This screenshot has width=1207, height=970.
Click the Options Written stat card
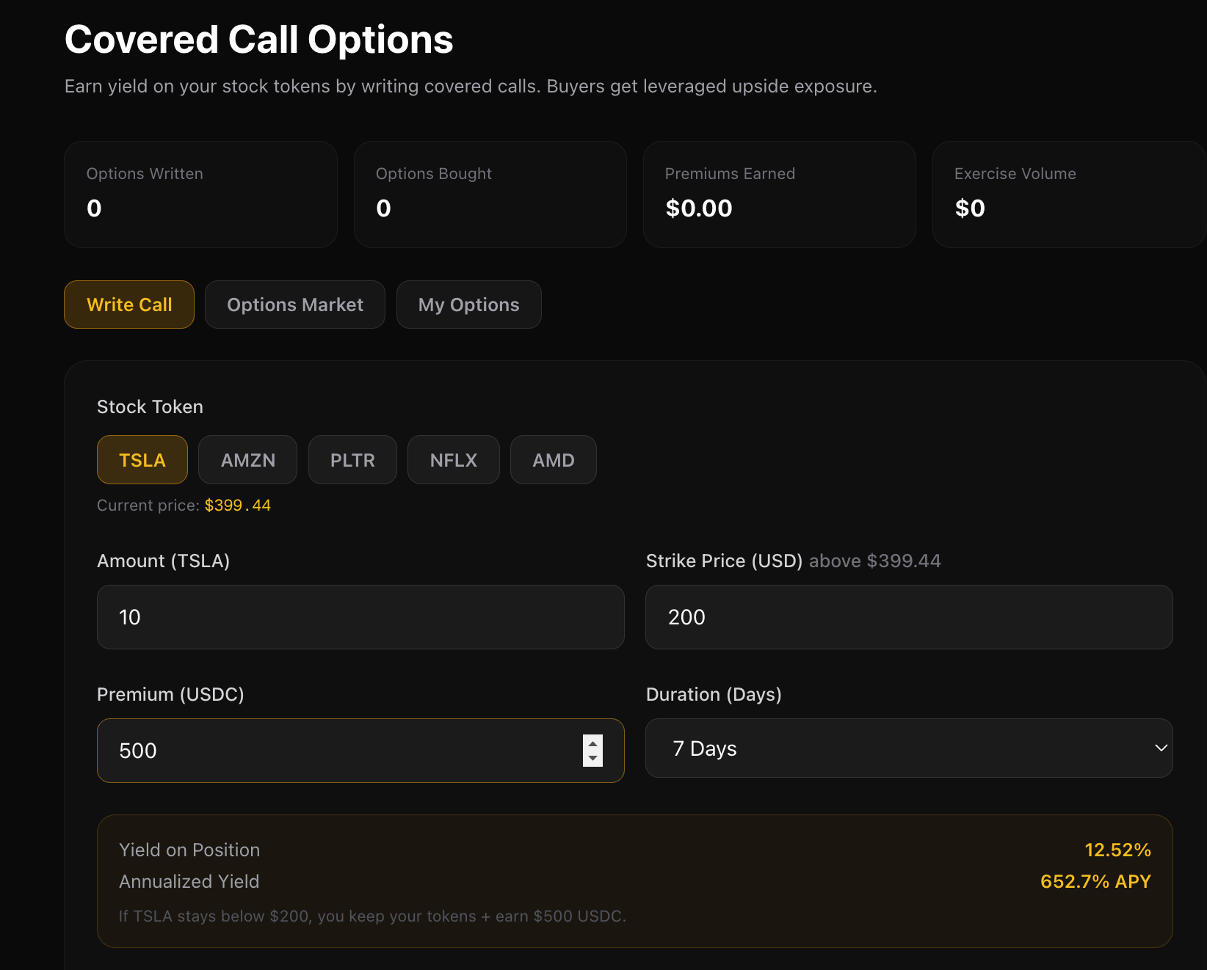[200, 194]
